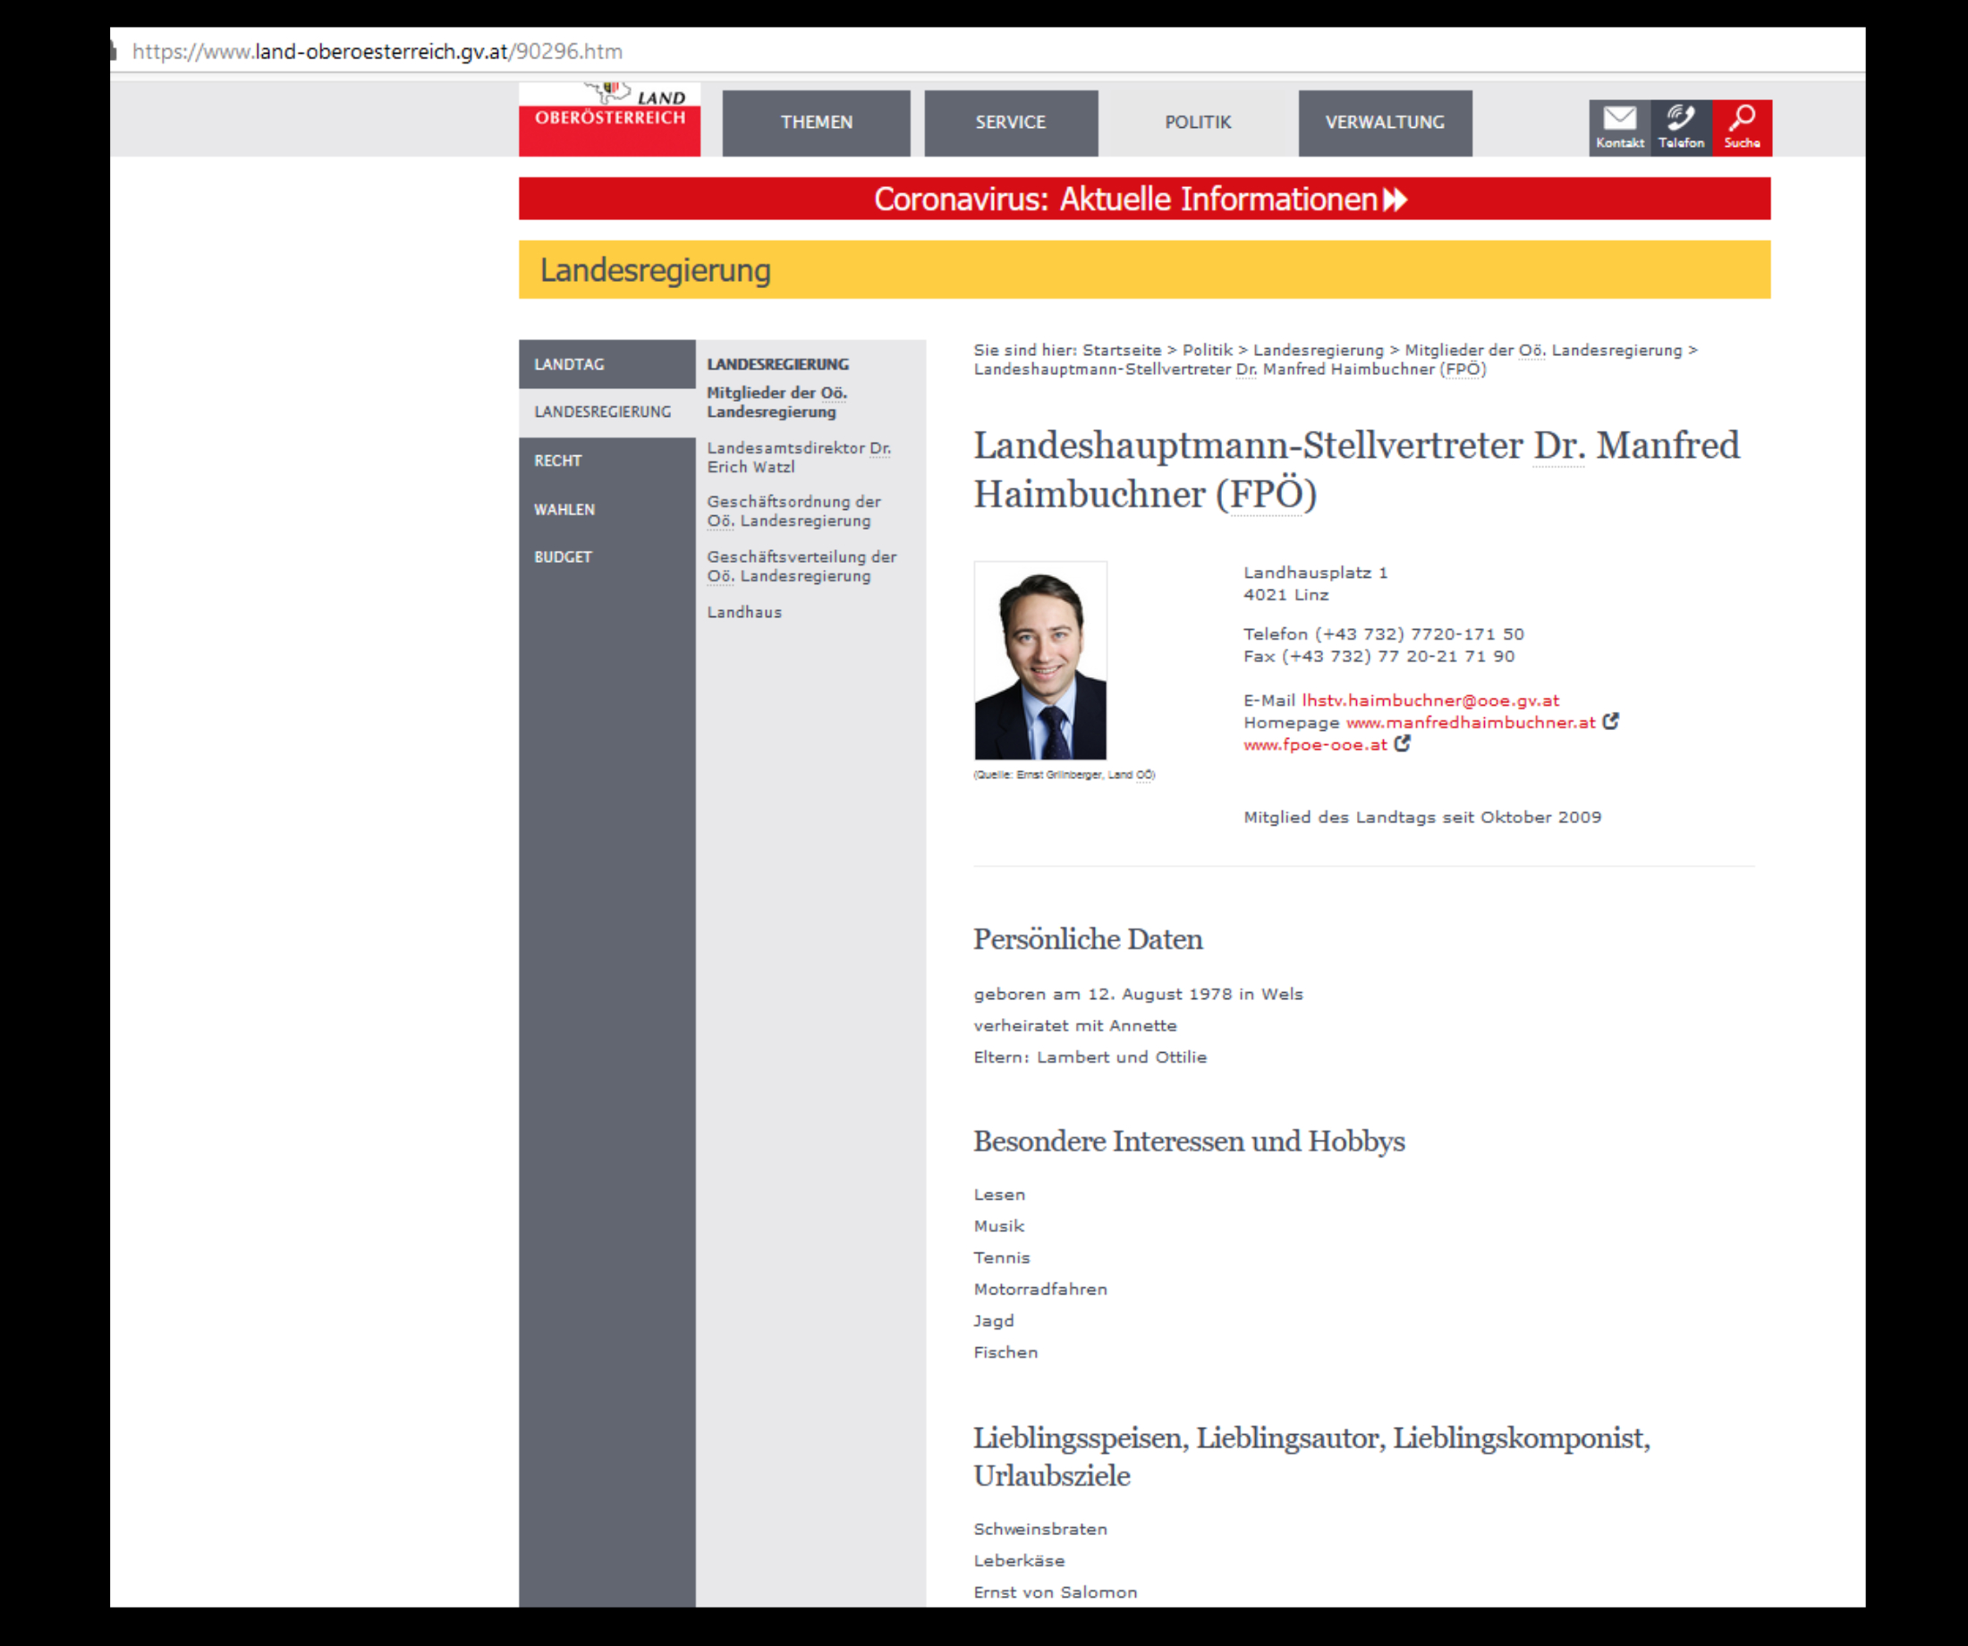This screenshot has width=1968, height=1646.
Task: Click the Startseite breadcrumb link
Action: click(1121, 351)
